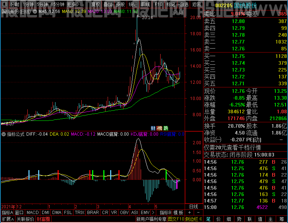The width and height of the screenshot is (288, 223).
Task: Toggle the window layout icon at top-left
Action: tap(5, 4)
